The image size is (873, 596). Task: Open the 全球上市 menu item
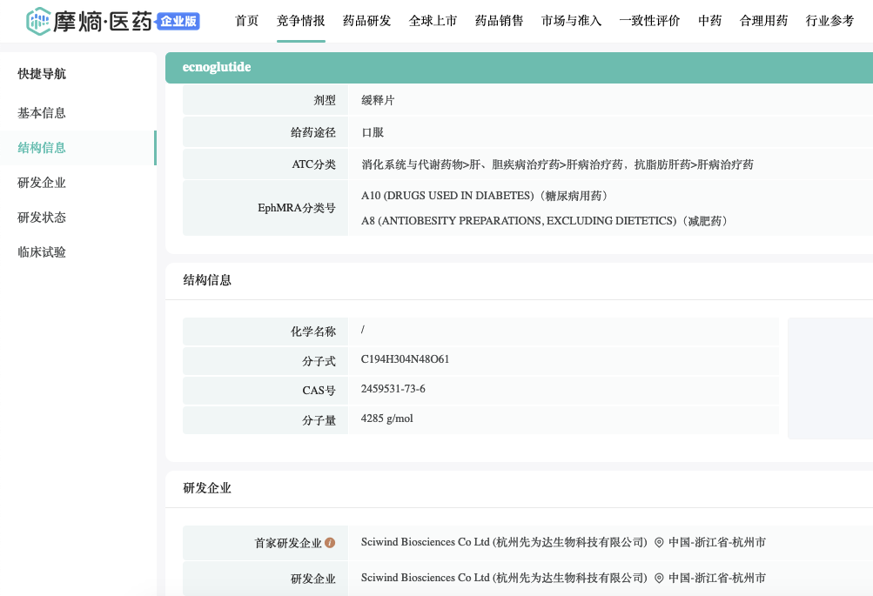click(433, 21)
